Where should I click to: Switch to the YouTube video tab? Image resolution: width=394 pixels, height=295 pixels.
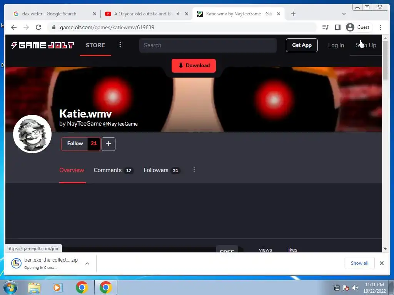143,14
